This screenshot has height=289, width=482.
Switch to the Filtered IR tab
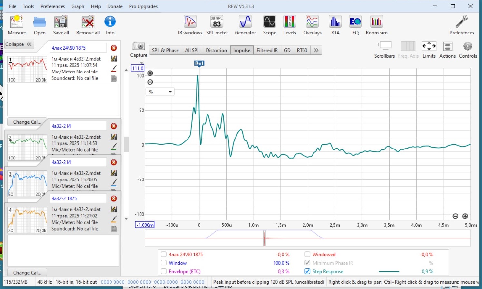pos(267,50)
